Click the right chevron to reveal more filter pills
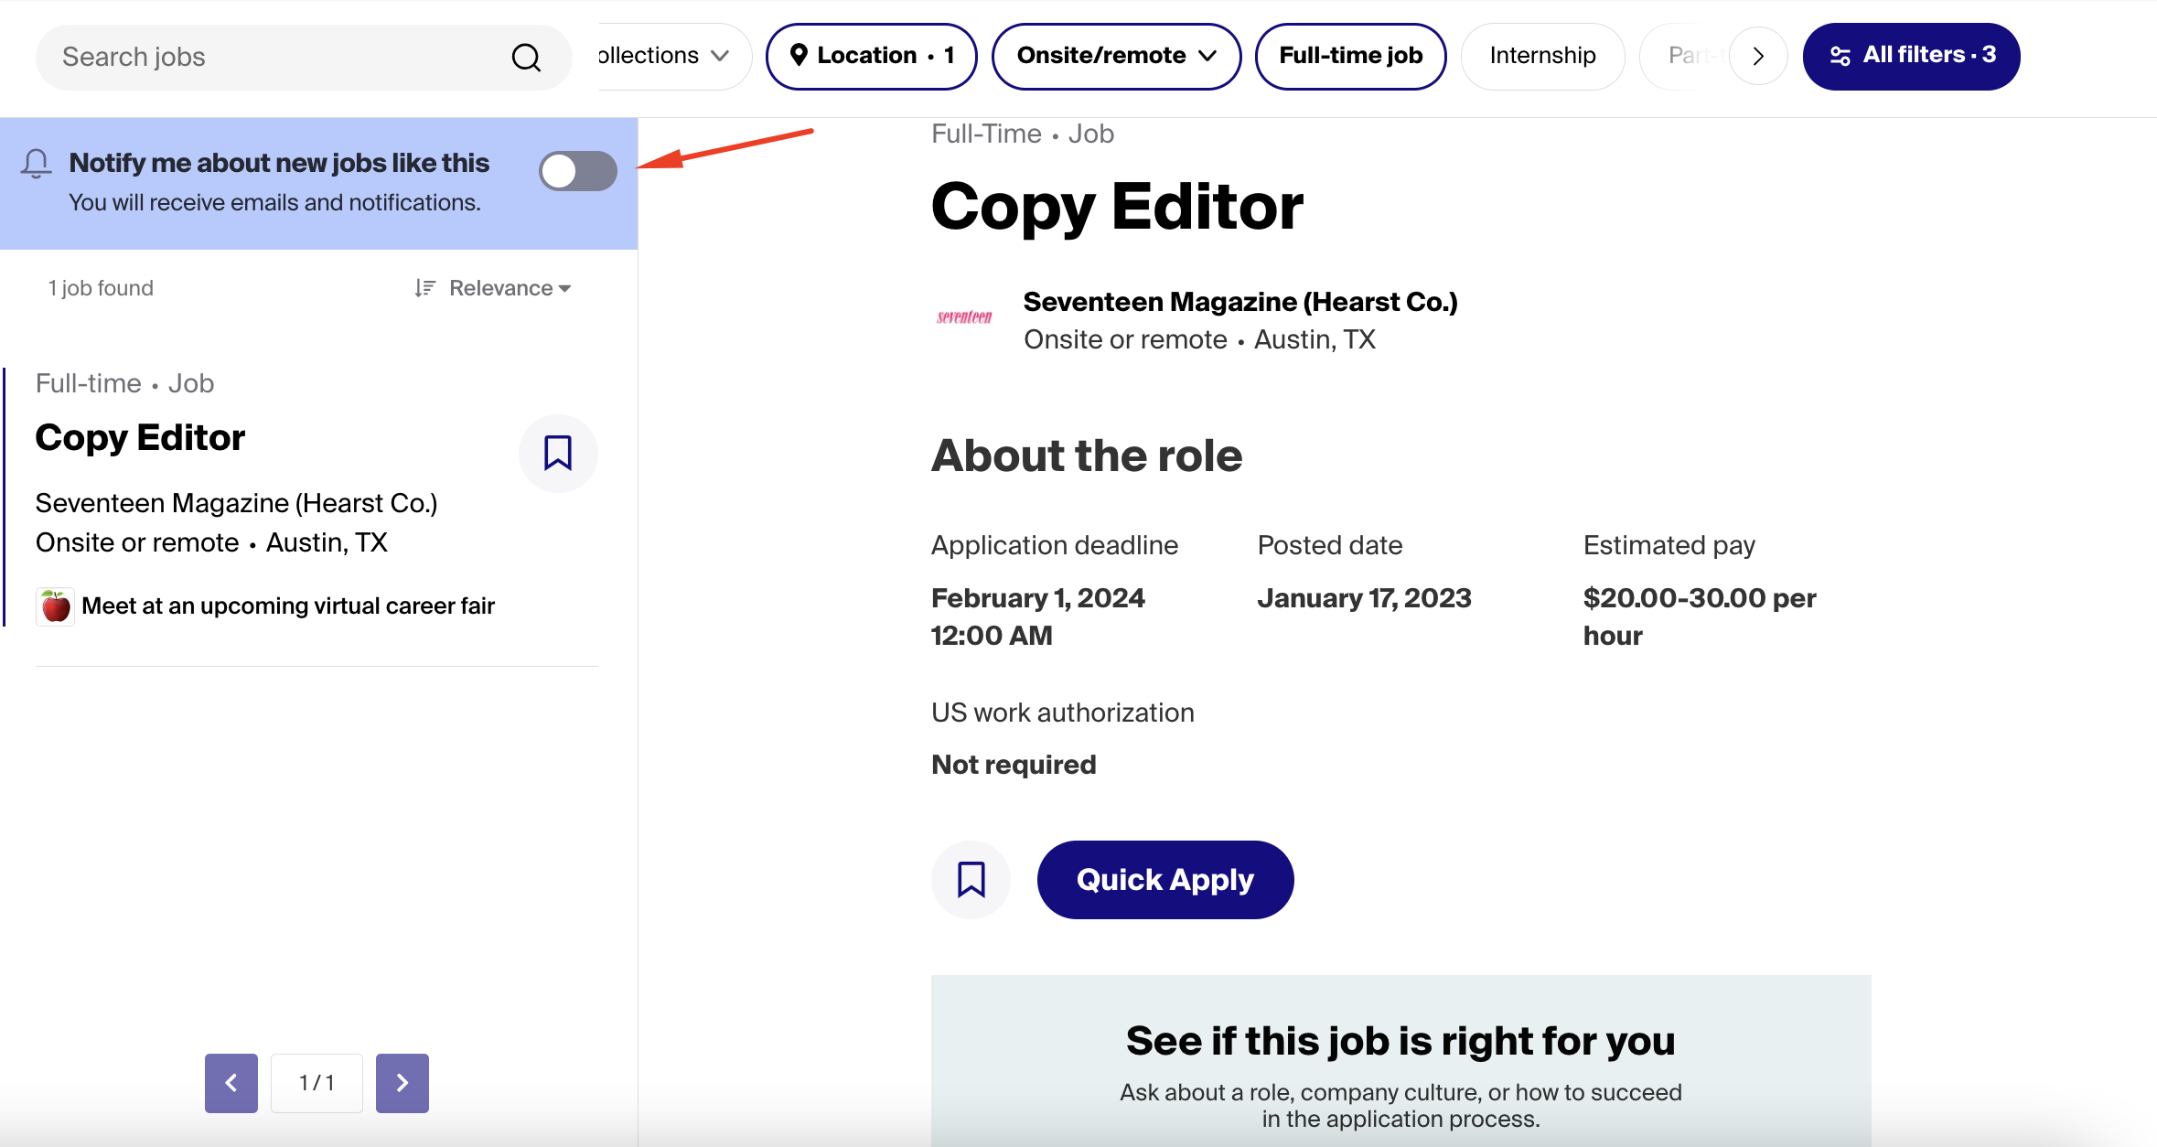The image size is (2157, 1147). pos(1758,56)
